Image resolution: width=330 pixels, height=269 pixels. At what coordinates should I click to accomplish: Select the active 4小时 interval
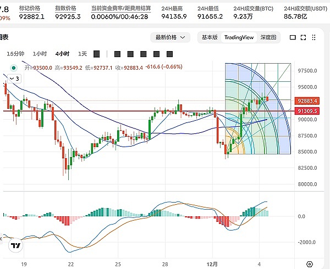62,54
